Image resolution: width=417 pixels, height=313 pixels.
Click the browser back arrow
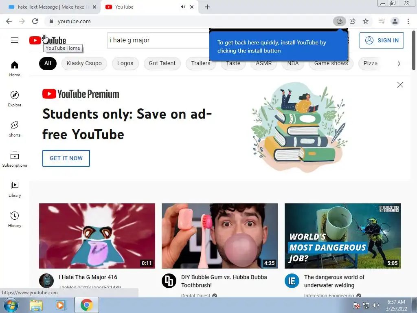(9, 21)
